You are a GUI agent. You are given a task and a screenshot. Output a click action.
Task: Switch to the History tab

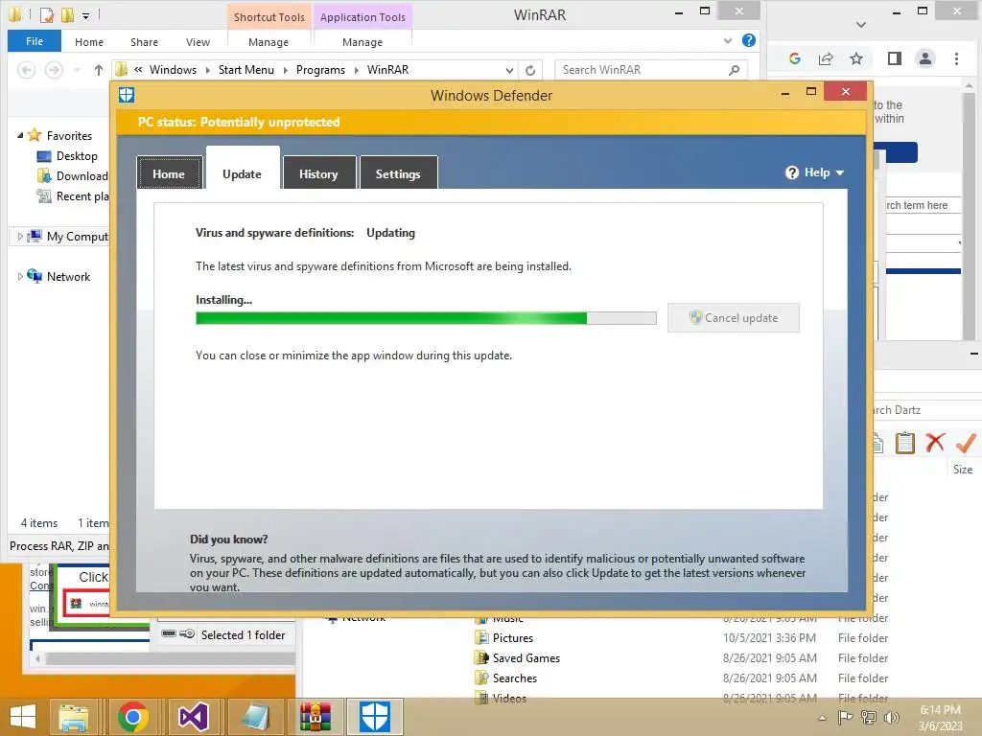click(318, 173)
